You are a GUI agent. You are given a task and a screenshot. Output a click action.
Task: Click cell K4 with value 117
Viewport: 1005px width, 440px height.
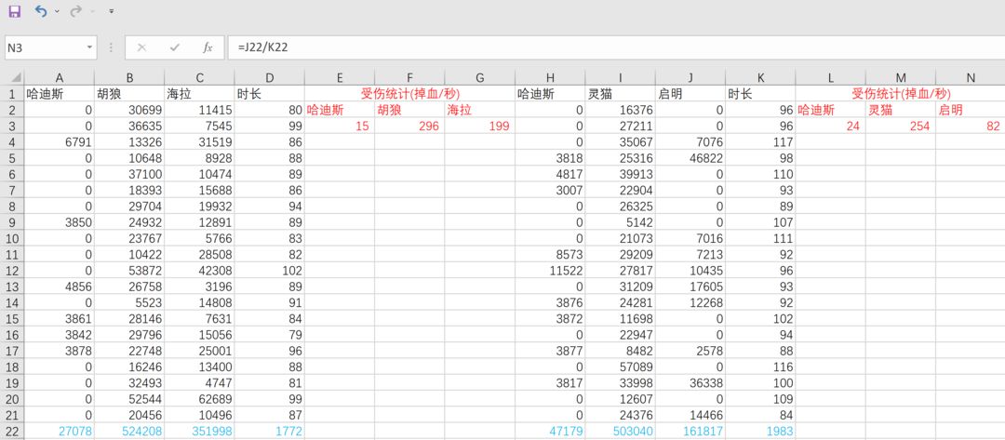pyautogui.click(x=760, y=141)
